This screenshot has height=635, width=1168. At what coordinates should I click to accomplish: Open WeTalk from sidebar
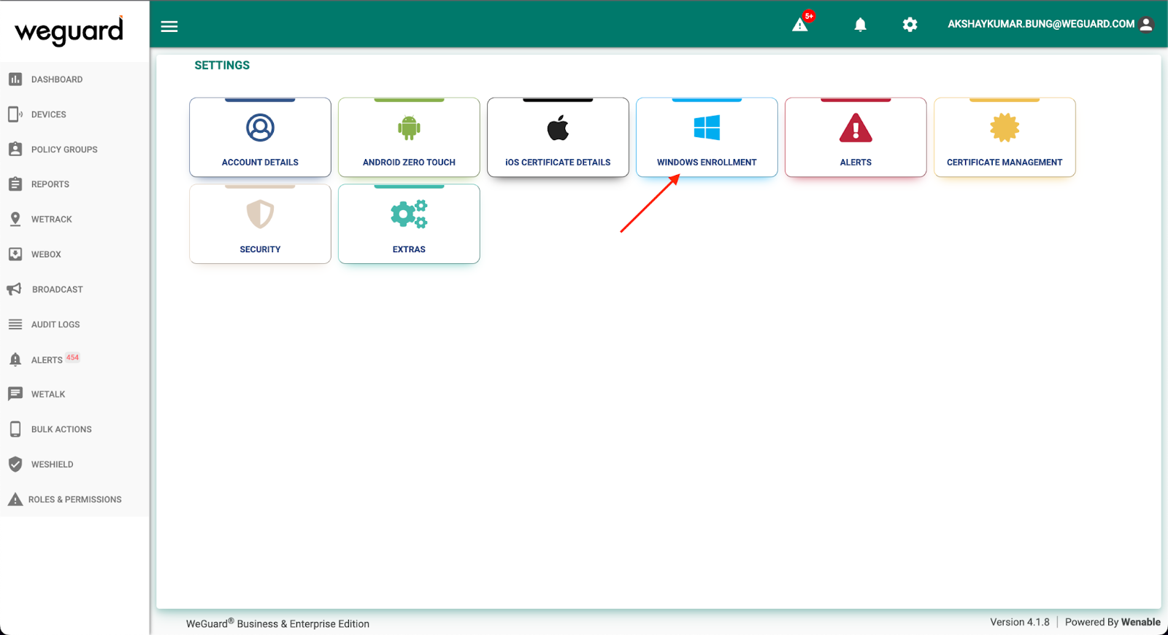48,394
